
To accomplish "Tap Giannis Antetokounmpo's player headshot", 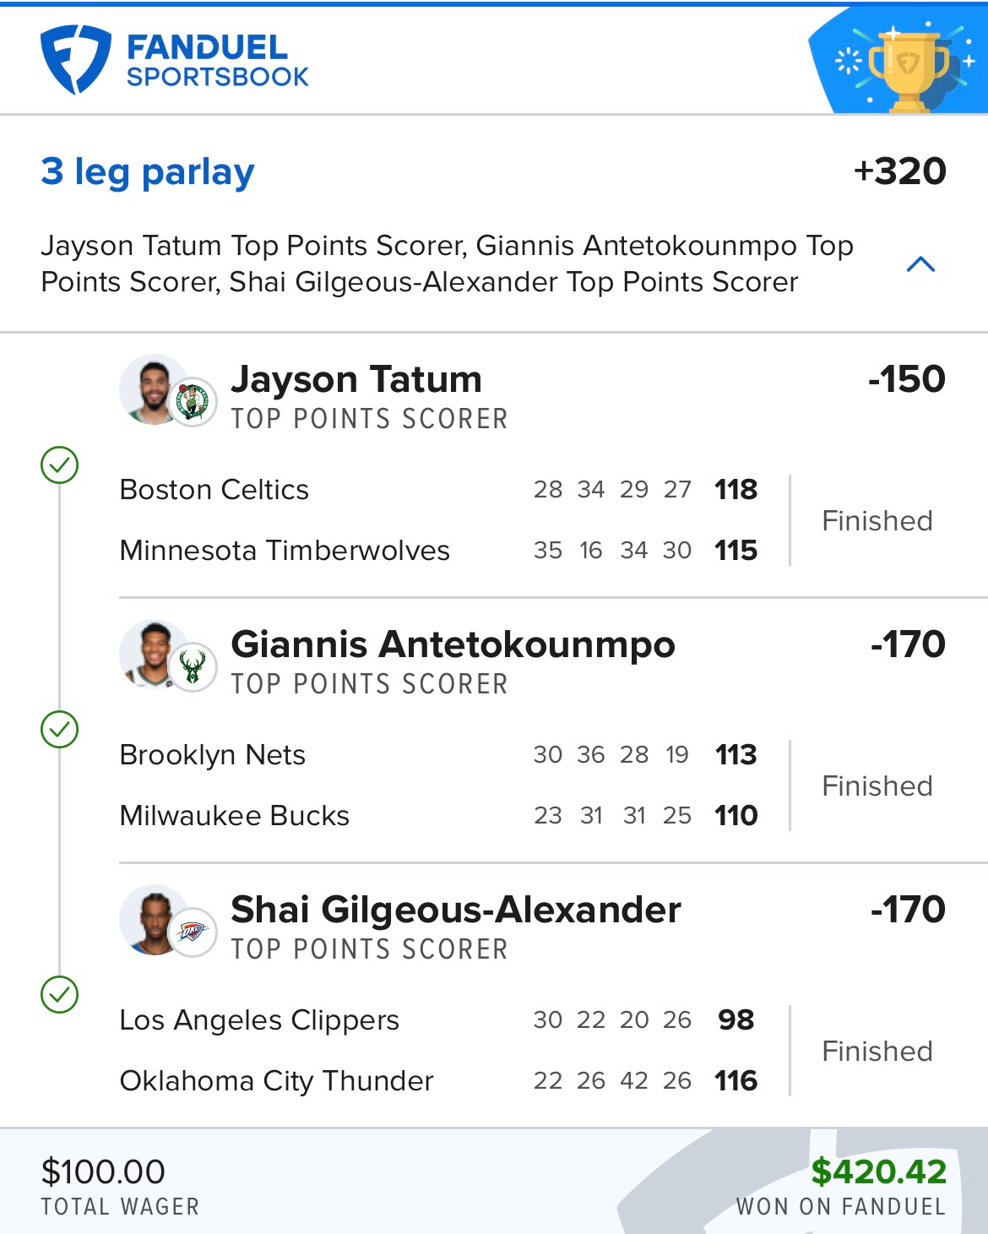I will click(152, 655).
